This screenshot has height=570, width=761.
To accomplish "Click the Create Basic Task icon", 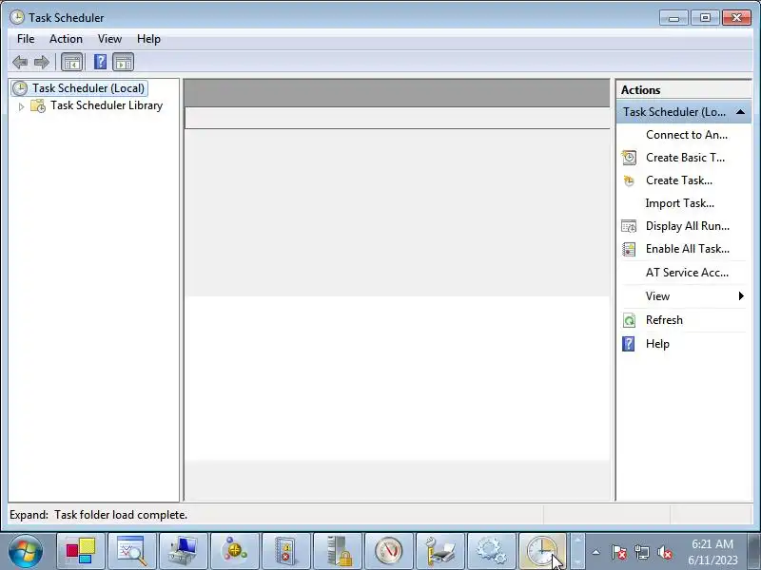I will coord(629,158).
